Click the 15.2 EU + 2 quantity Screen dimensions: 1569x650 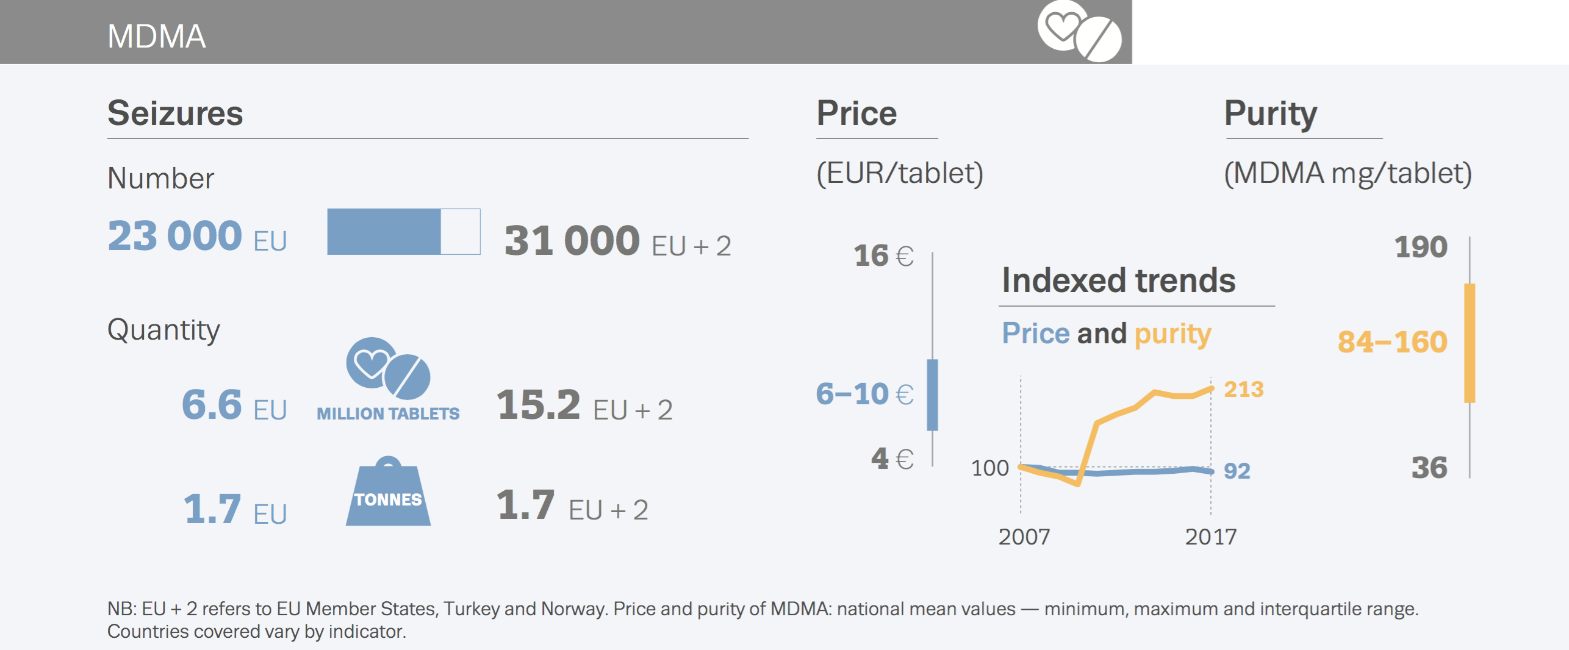coord(584,405)
